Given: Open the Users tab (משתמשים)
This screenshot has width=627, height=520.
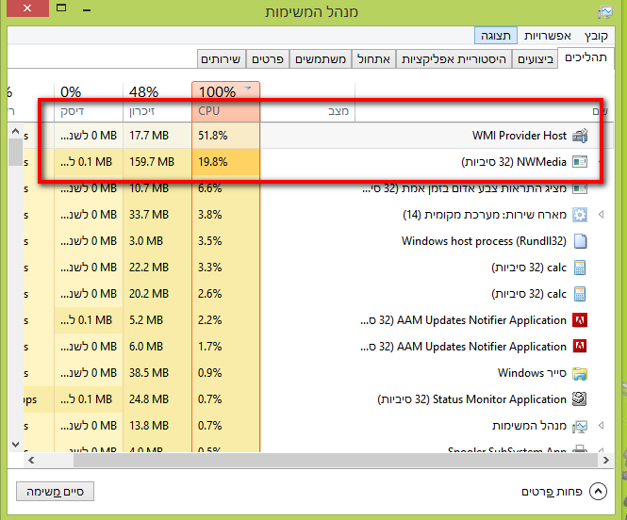Looking at the screenshot, I should 321,59.
